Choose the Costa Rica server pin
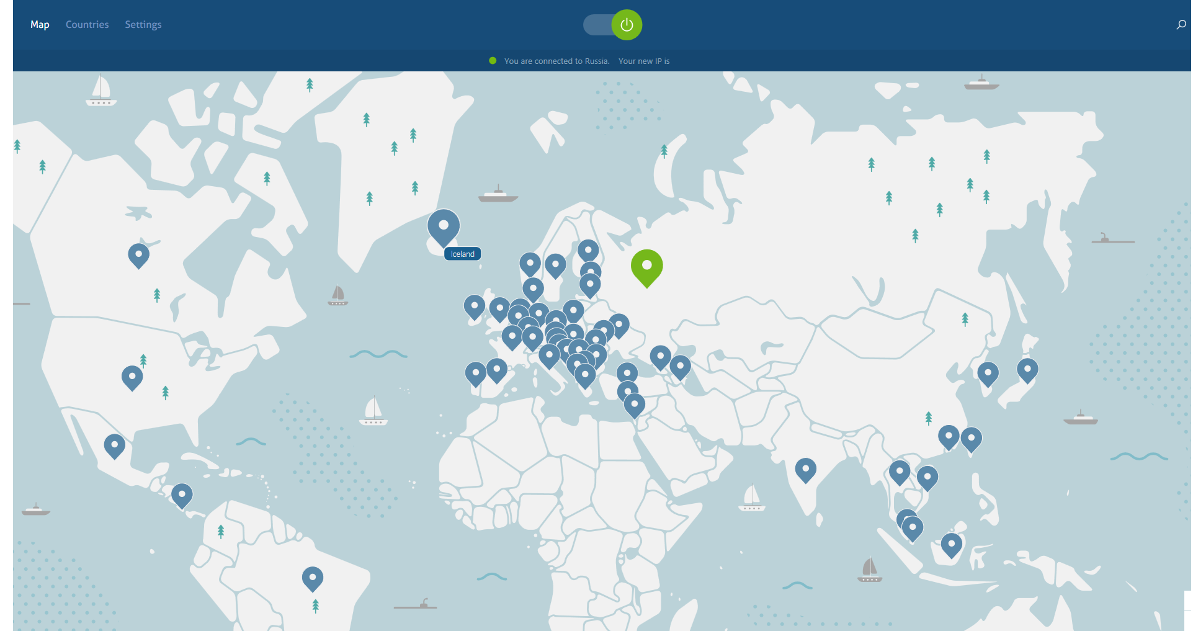This screenshot has width=1193, height=631. click(x=182, y=495)
